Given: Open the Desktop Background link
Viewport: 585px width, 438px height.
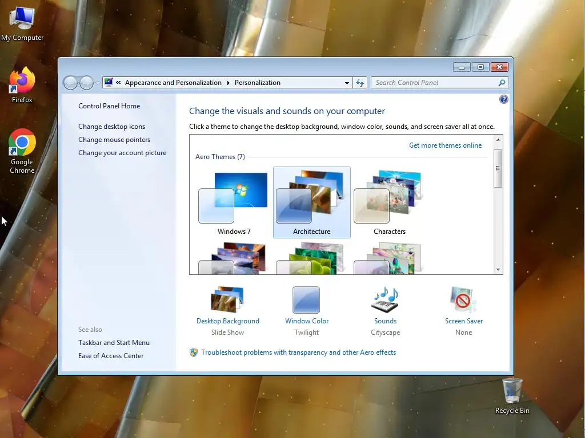Looking at the screenshot, I should 227,321.
